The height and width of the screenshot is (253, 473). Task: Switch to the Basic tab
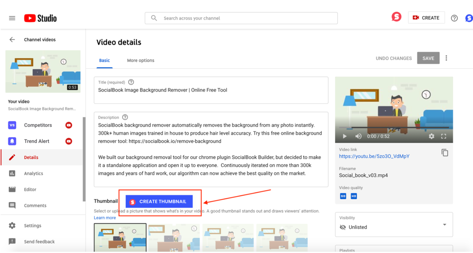[x=104, y=60]
